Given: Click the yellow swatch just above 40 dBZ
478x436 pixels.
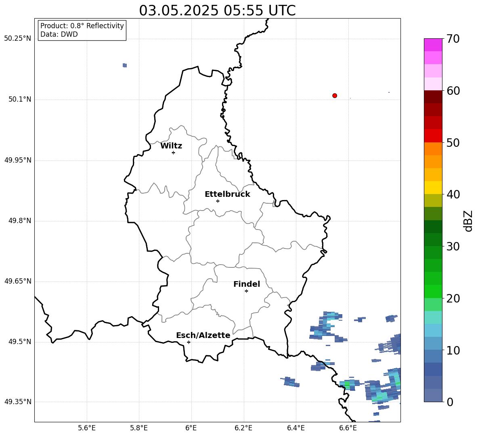Looking at the screenshot, I should [x=433, y=188].
